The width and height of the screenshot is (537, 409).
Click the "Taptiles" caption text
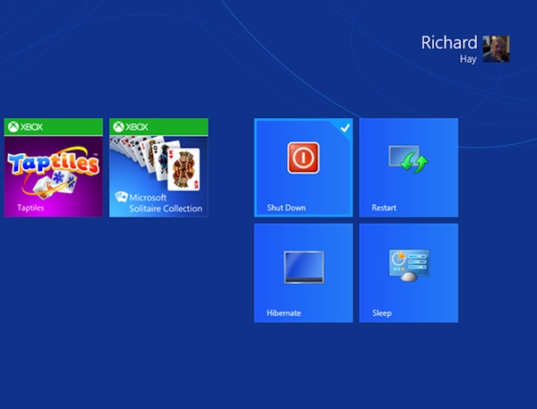click(x=30, y=208)
